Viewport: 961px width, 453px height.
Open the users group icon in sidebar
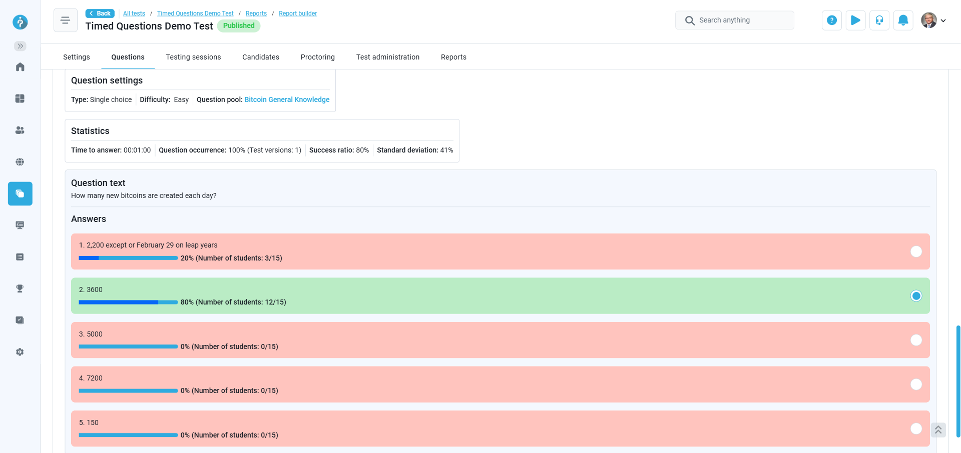(20, 130)
